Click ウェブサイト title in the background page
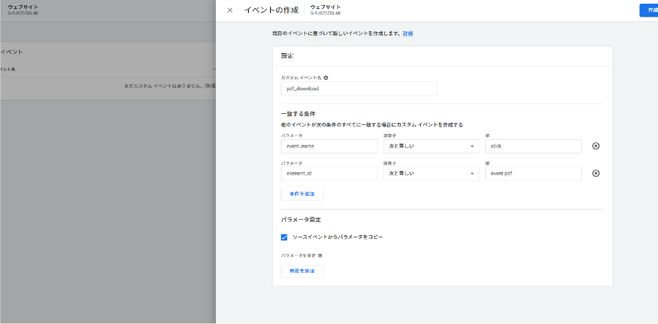This screenshot has width=658, height=324. pyautogui.click(x=23, y=7)
